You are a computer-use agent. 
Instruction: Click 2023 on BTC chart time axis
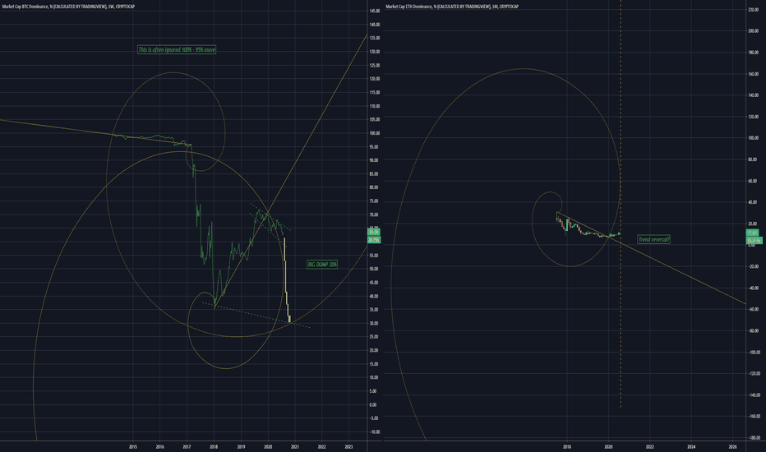(348, 446)
